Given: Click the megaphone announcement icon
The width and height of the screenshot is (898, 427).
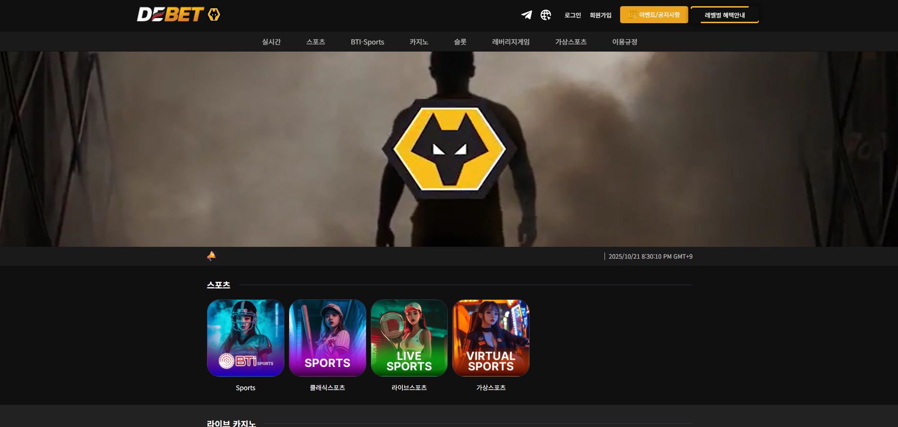Looking at the screenshot, I should (x=212, y=256).
